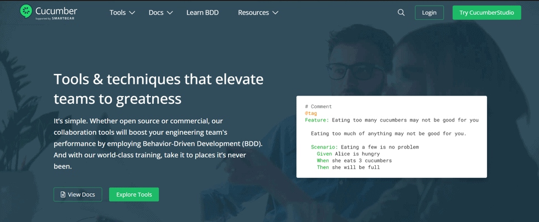Click the Cucumber wordmark text
Image resolution: width=539 pixels, height=222 pixels.
[56, 10]
